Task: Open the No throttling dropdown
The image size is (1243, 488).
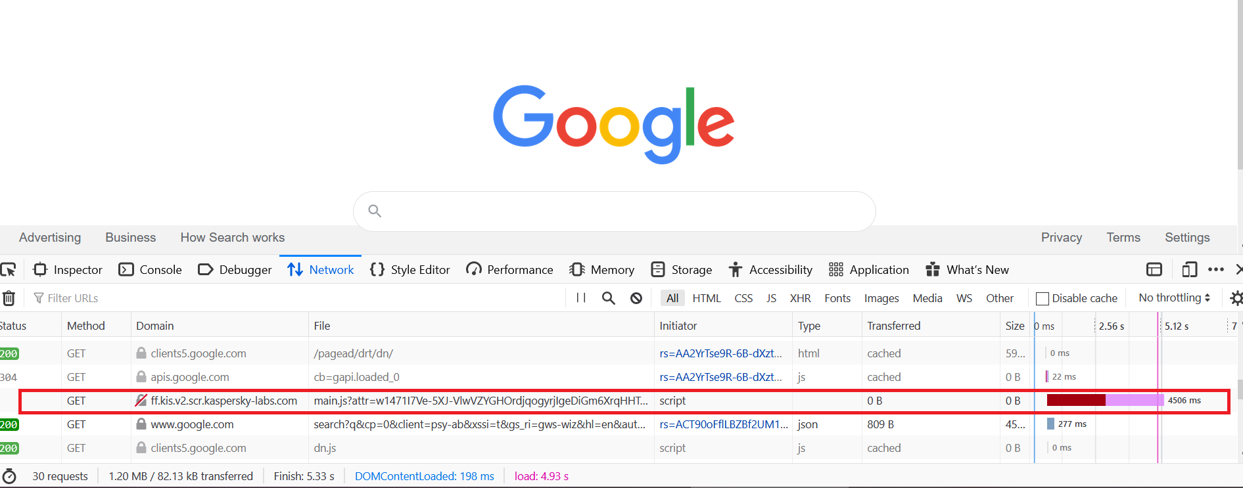Action: pos(1174,298)
